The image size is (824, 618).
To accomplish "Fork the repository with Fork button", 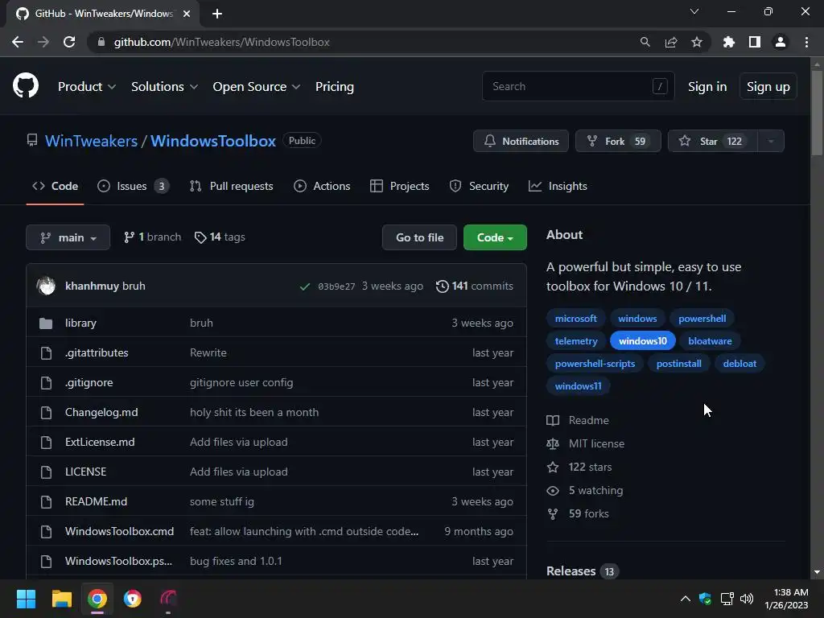I will pos(618,142).
